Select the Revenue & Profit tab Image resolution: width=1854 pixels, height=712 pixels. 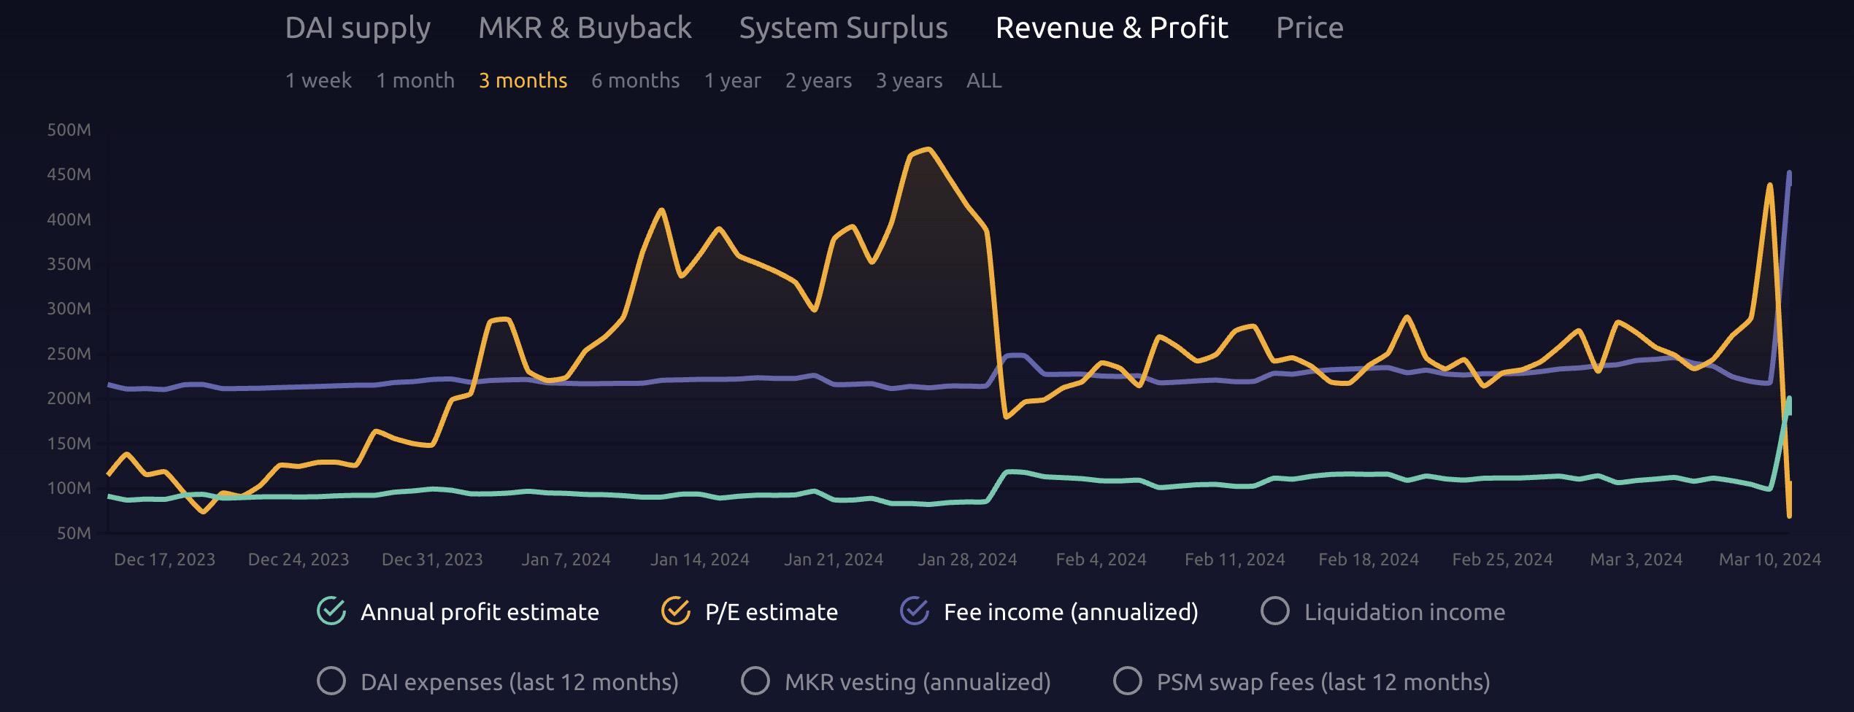pyautogui.click(x=1112, y=28)
